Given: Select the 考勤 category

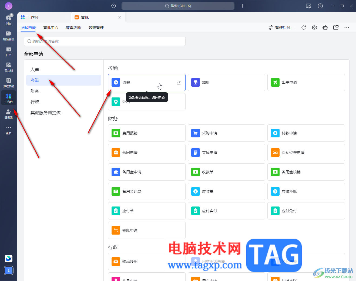Looking at the screenshot, I should [64, 80].
